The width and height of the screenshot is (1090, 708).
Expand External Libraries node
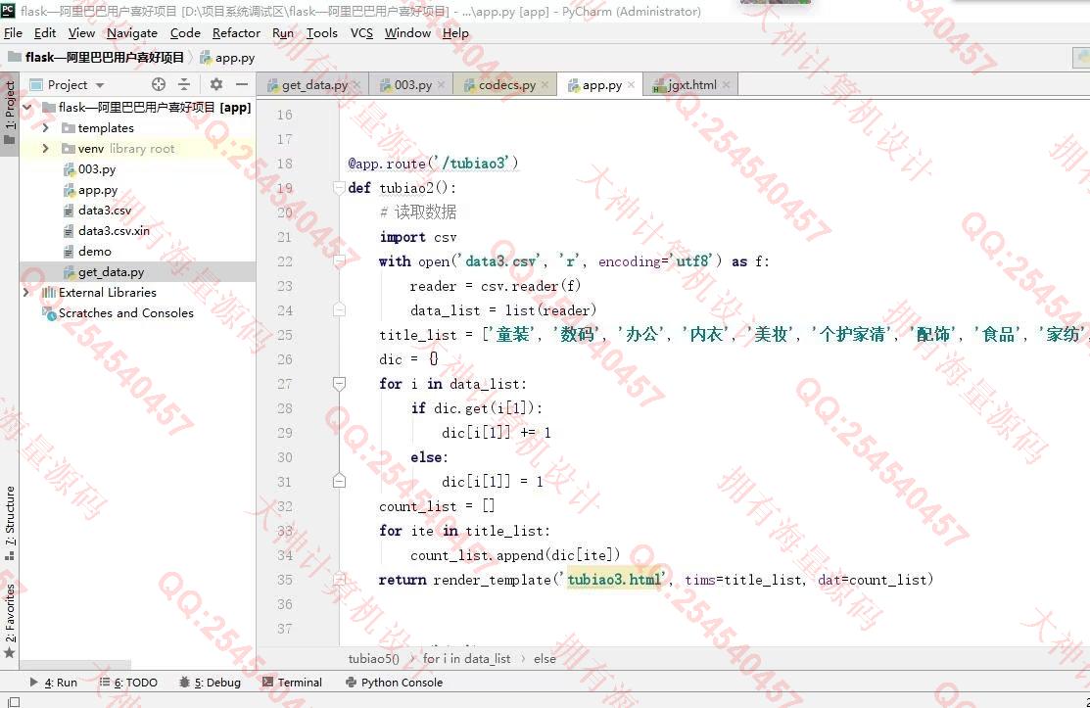click(27, 293)
